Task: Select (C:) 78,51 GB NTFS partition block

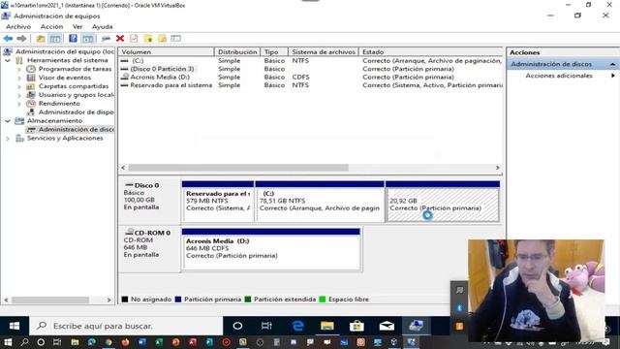Action: (320, 202)
